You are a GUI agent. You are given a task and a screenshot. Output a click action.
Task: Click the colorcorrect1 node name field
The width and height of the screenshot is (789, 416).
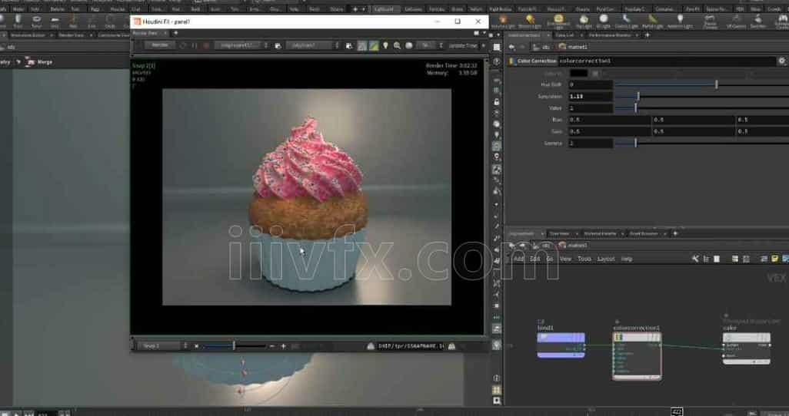pyautogui.click(x=667, y=61)
